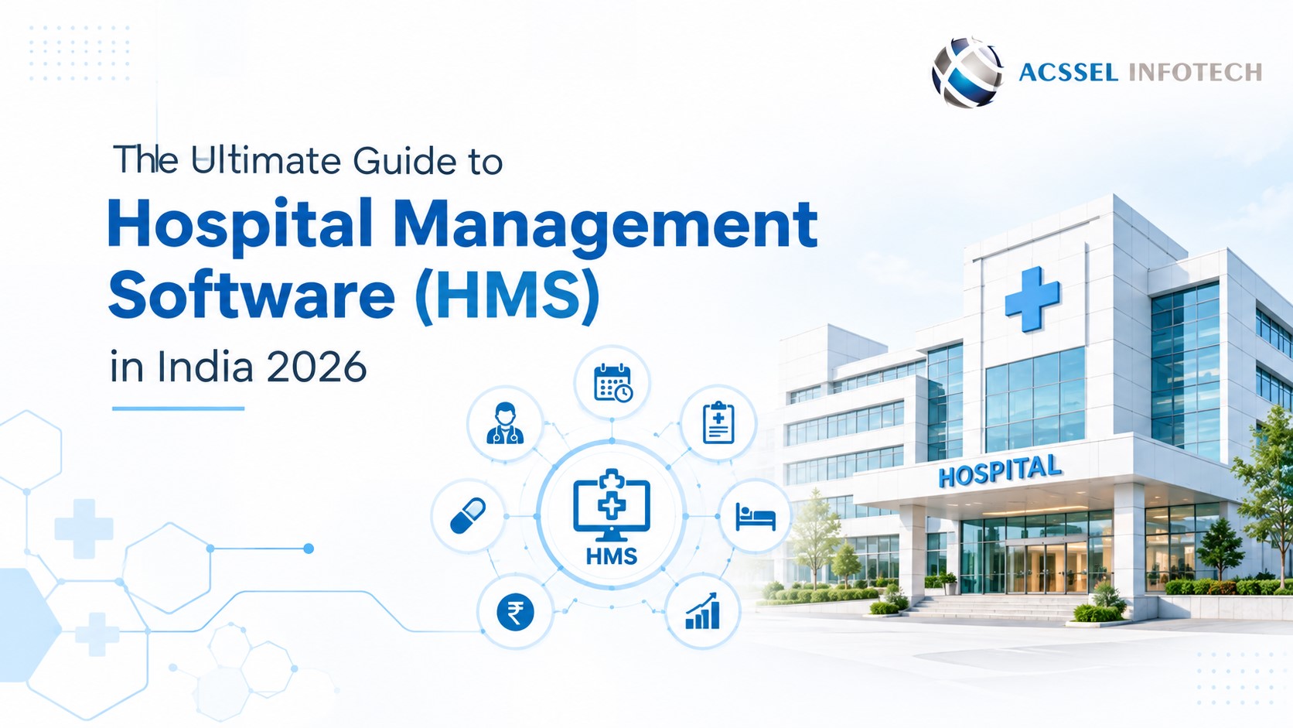Click the 'in India 2026' text

click(x=238, y=367)
